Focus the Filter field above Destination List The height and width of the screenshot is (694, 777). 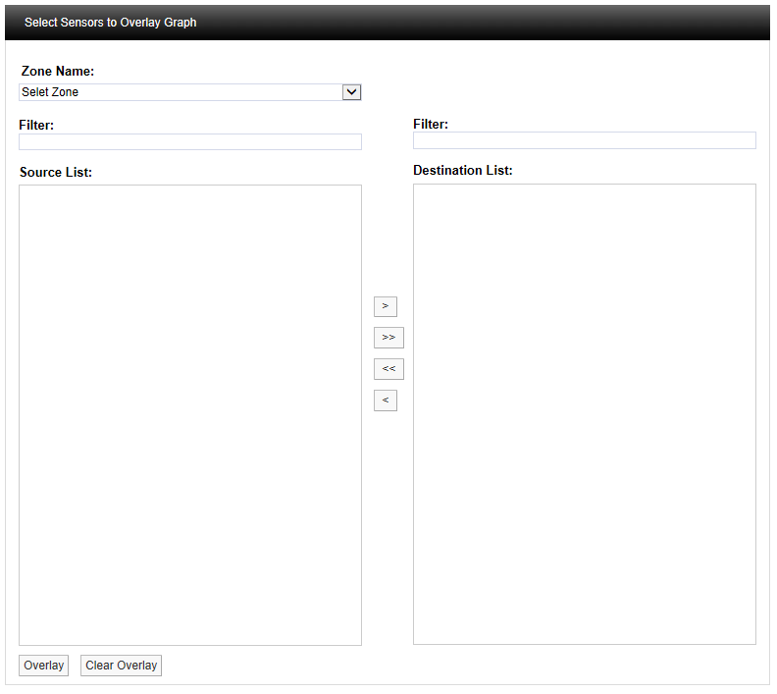click(584, 140)
